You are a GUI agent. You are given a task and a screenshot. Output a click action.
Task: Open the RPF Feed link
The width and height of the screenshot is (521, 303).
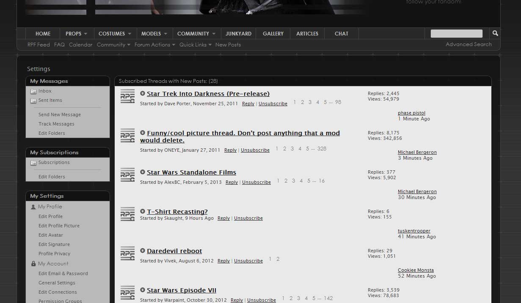39,45
